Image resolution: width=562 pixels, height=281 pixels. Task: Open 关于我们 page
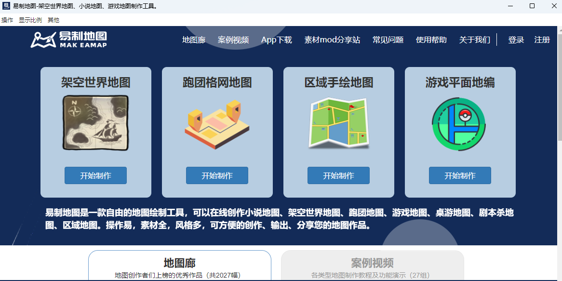(x=475, y=40)
